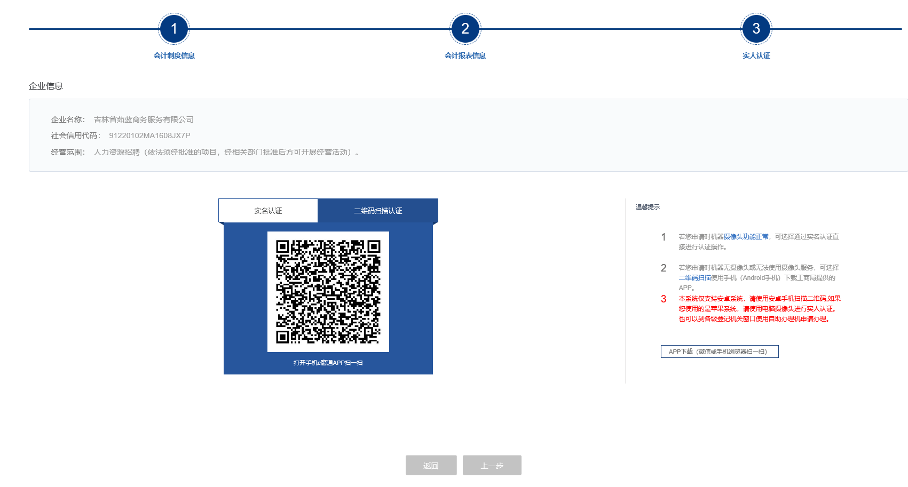Select company name 吉林省茹蓝商务服务有限公司

[x=144, y=119]
